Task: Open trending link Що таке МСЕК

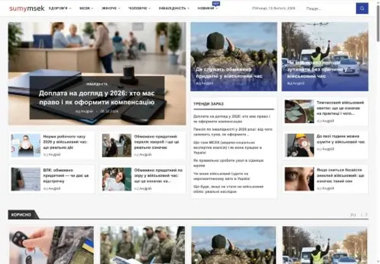Action: click(228, 147)
